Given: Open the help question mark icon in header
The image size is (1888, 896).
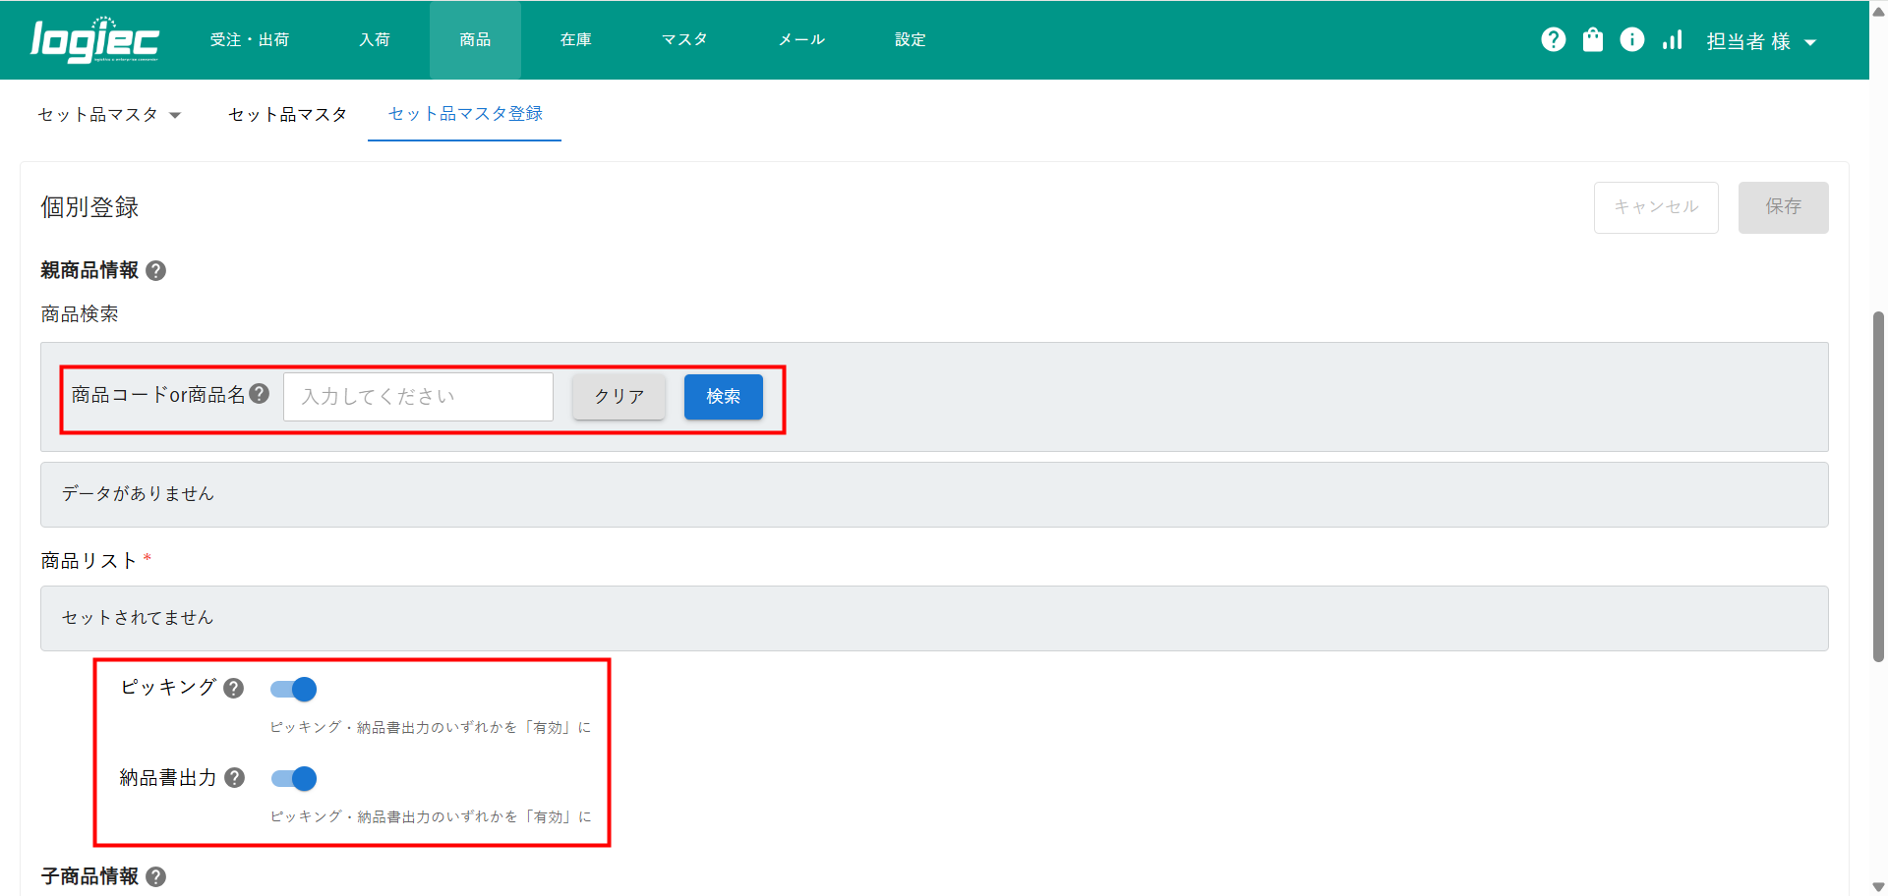Looking at the screenshot, I should [x=1553, y=39].
